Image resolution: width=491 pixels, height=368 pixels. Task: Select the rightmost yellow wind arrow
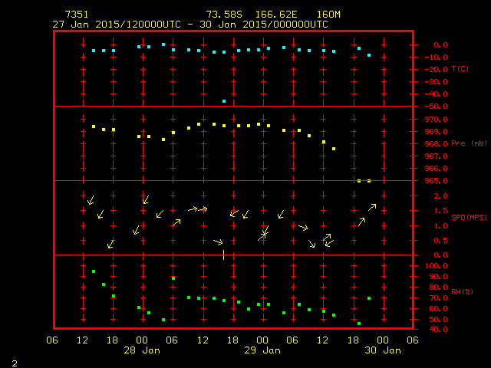372,206
